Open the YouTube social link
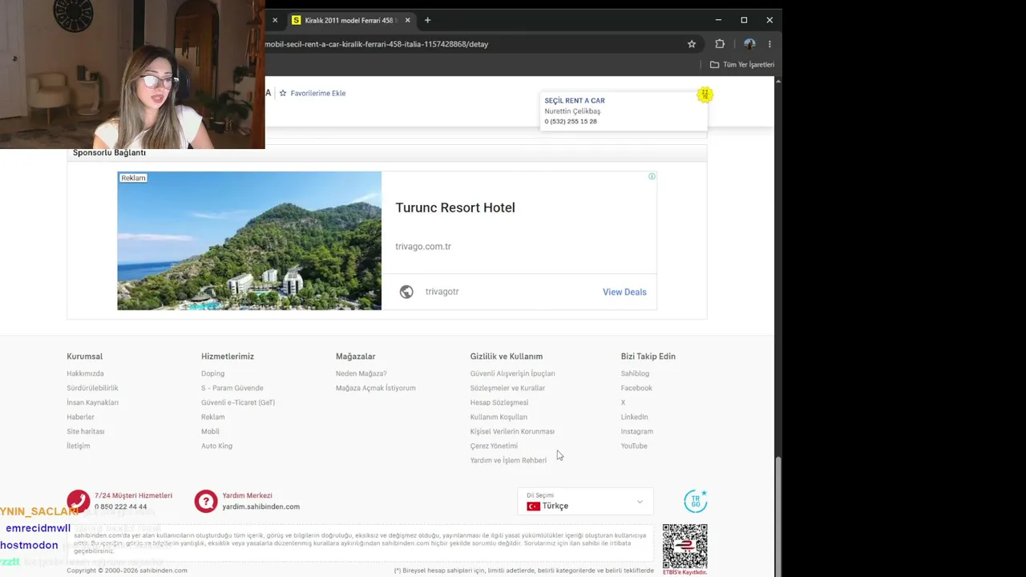1026x577 pixels. click(x=634, y=446)
